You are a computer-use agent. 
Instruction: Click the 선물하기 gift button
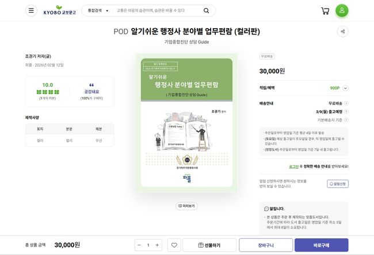(209, 245)
